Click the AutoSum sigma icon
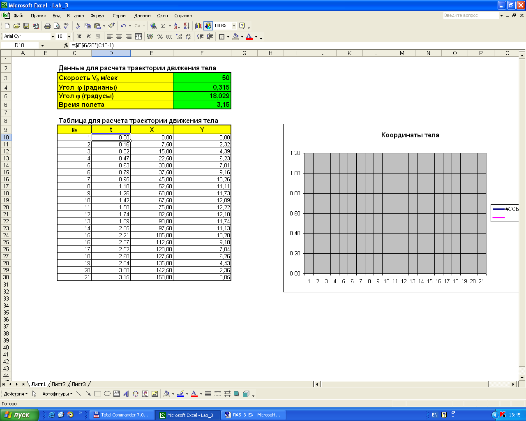The height and width of the screenshot is (421, 526). point(163,26)
